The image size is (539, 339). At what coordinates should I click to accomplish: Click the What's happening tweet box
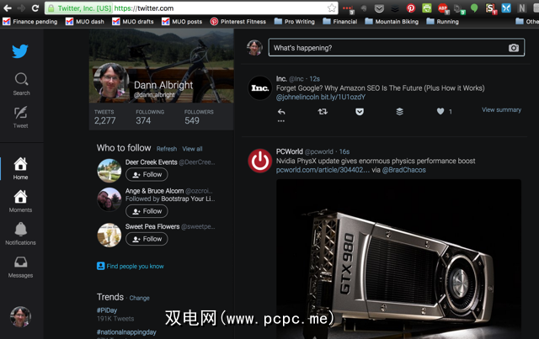(397, 47)
